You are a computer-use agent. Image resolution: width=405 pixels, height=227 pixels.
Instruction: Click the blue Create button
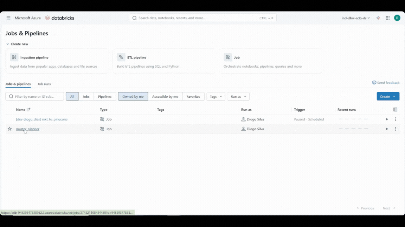[385, 96]
